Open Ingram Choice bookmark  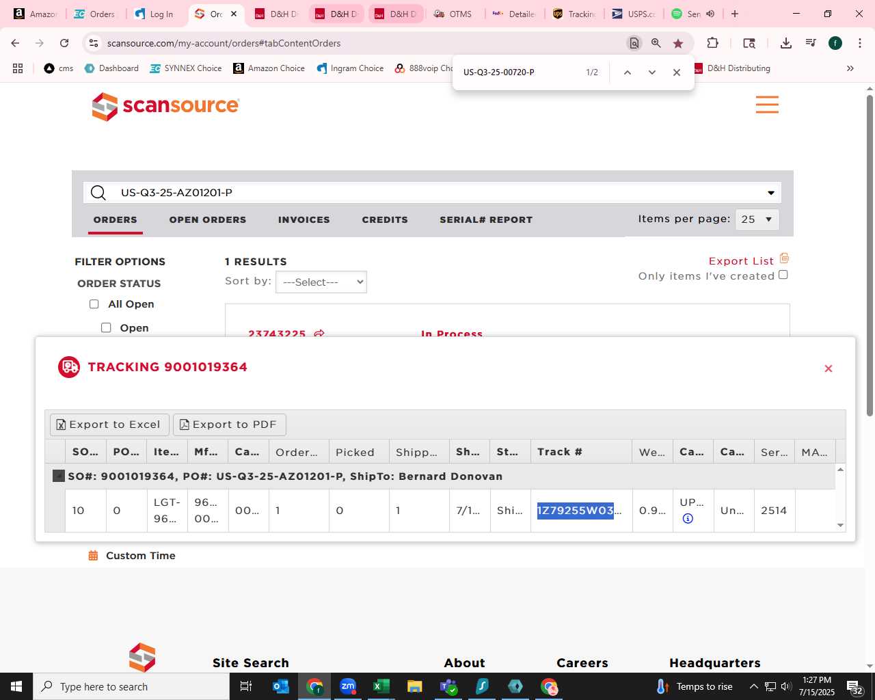click(350, 68)
